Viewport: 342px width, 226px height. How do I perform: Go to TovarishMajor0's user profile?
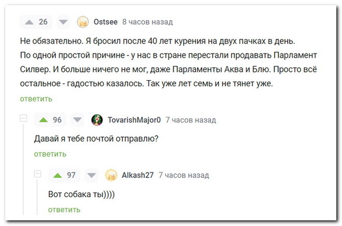134,120
